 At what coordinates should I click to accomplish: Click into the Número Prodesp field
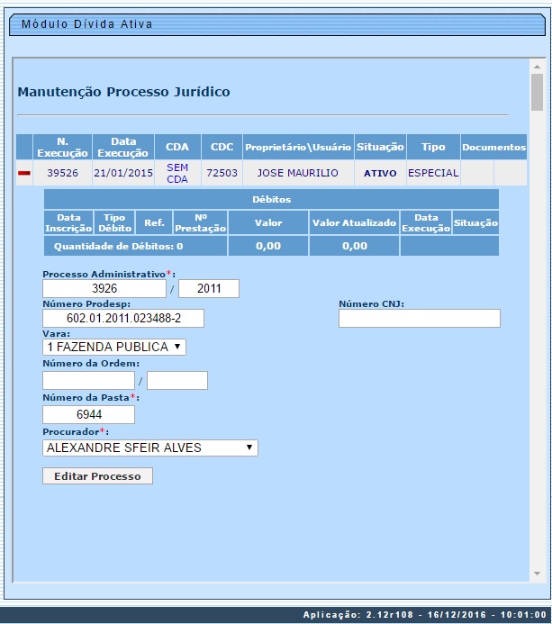coord(123,318)
